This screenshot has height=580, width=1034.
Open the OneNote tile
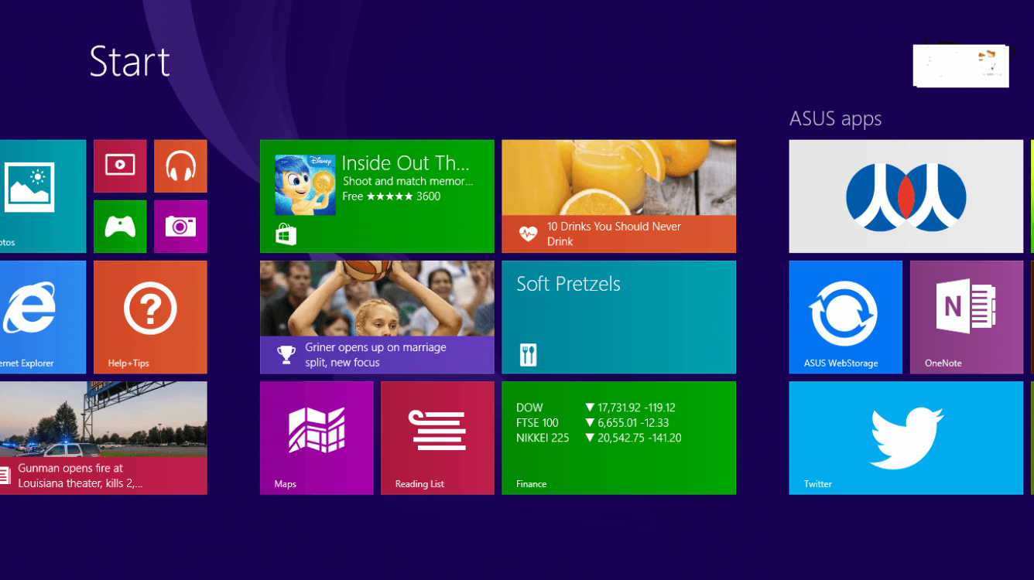click(966, 317)
